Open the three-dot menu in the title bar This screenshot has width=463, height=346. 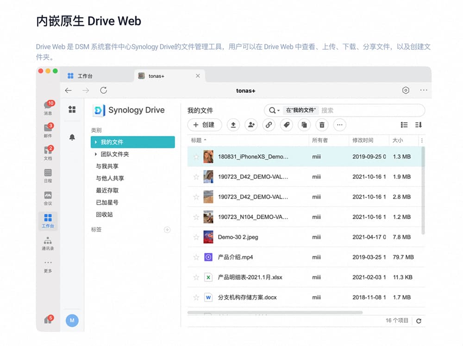click(424, 90)
